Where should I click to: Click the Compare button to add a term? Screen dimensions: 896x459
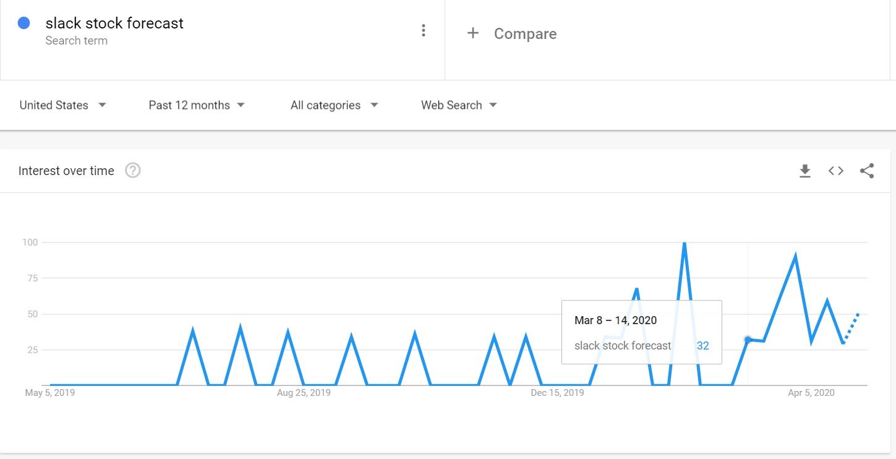pos(524,34)
